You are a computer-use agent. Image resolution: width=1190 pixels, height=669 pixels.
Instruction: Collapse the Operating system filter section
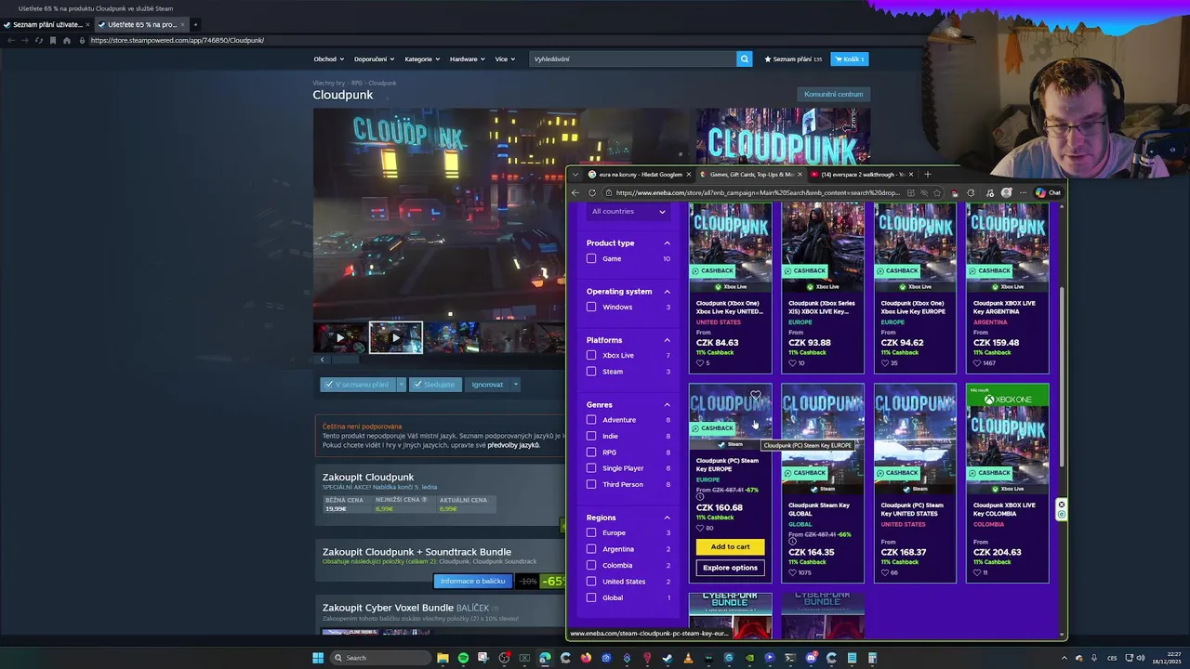coord(667,292)
